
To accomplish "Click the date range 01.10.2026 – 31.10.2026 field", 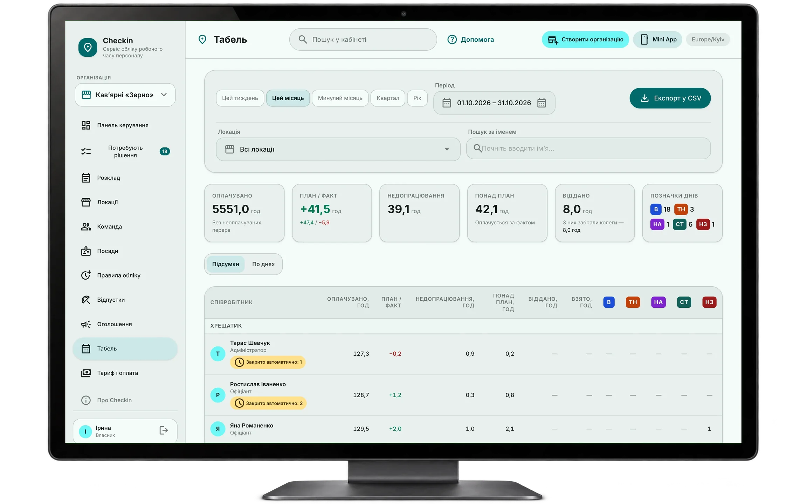I will (x=494, y=103).
